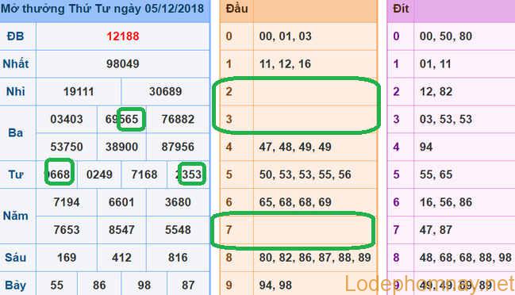Select the ĐB row label
Screen dimensions: 515x295
click(x=15, y=36)
